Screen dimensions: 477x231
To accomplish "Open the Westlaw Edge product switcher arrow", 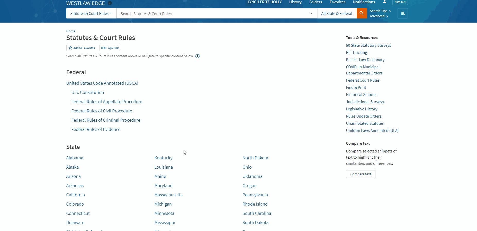I will click(110, 3).
